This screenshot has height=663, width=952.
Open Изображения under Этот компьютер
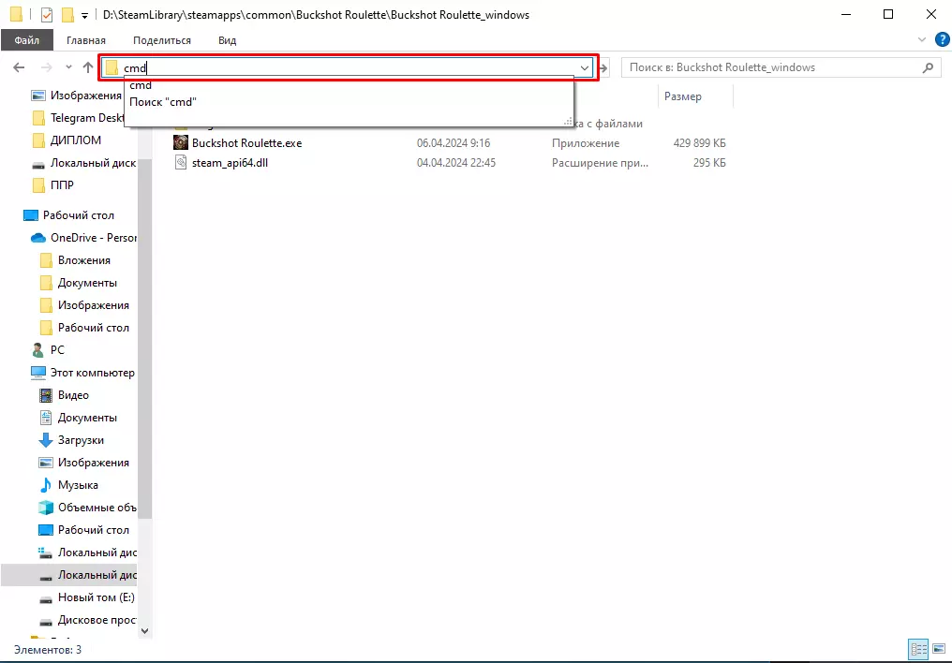94,463
